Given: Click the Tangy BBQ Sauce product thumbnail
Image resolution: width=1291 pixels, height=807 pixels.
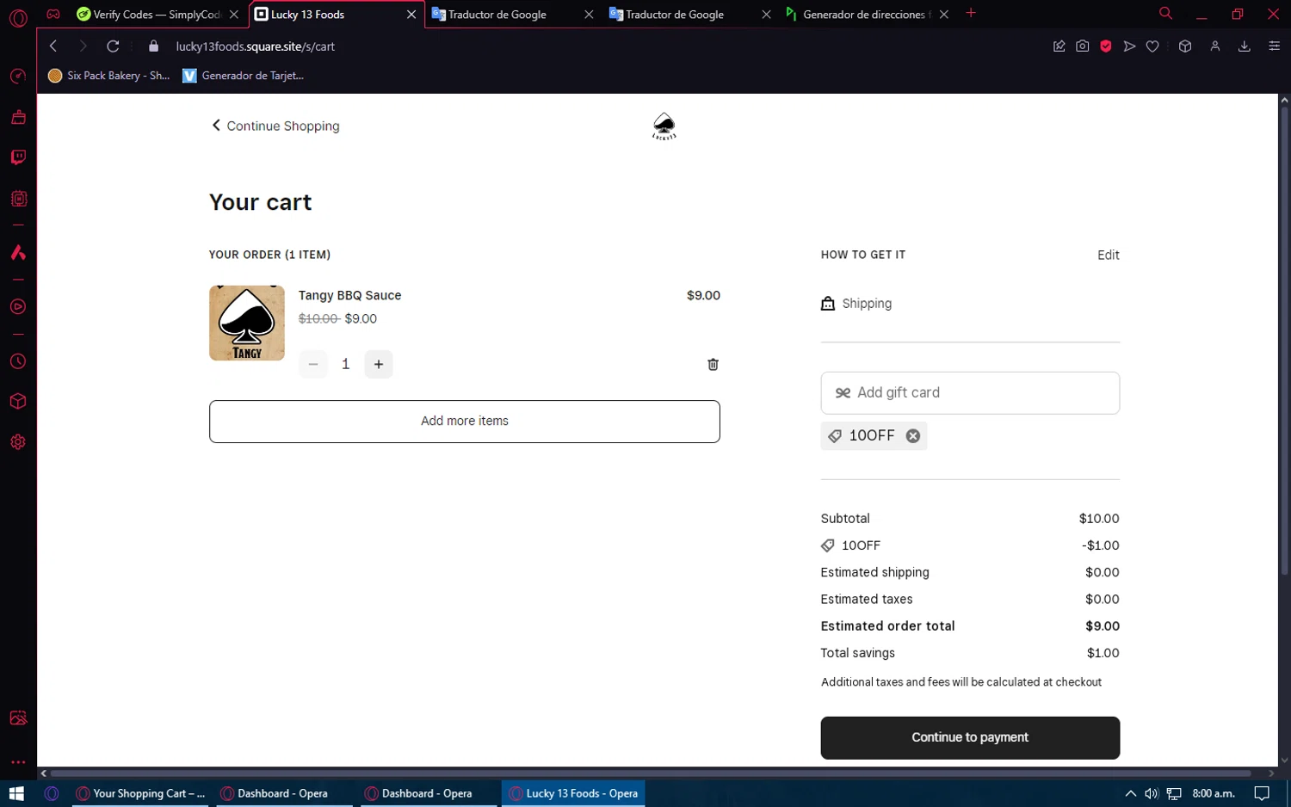Looking at the screenshot, I should [x=247, y=323].
